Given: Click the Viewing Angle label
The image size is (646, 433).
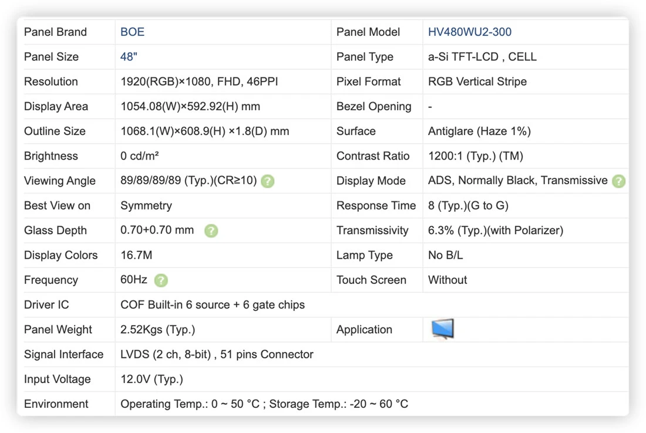Looking at the screenshot, I should (60, 181).
